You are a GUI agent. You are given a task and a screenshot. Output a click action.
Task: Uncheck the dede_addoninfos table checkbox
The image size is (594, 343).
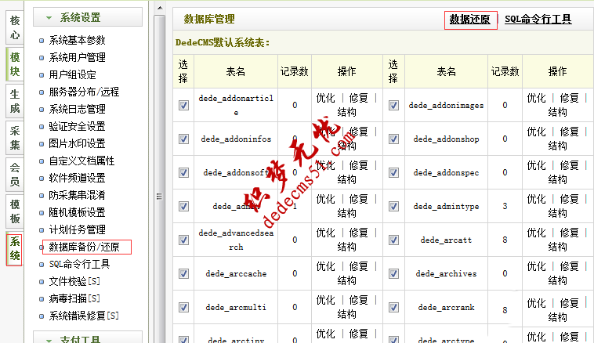183,139
